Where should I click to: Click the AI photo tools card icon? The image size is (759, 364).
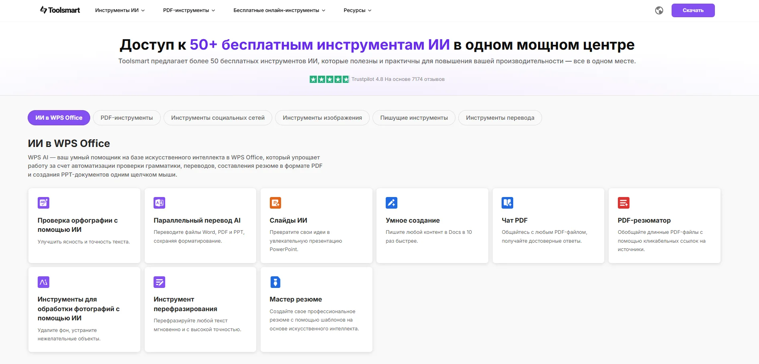(x=43, y=282)
